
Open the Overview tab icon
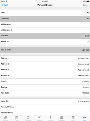coord(5,117)
